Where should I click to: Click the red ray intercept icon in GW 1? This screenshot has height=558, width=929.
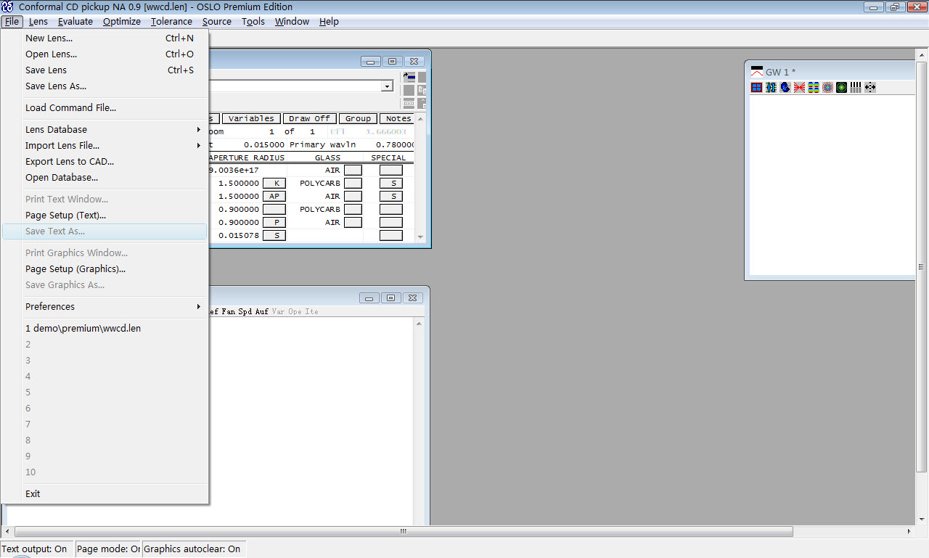tap(799, 87)
